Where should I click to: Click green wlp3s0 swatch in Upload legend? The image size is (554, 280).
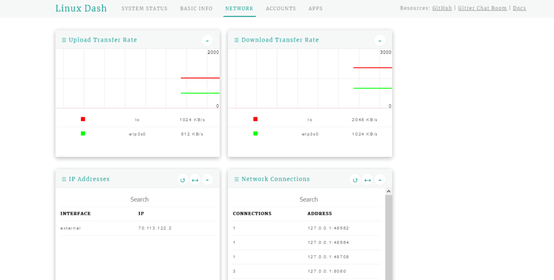coord(83,134)
